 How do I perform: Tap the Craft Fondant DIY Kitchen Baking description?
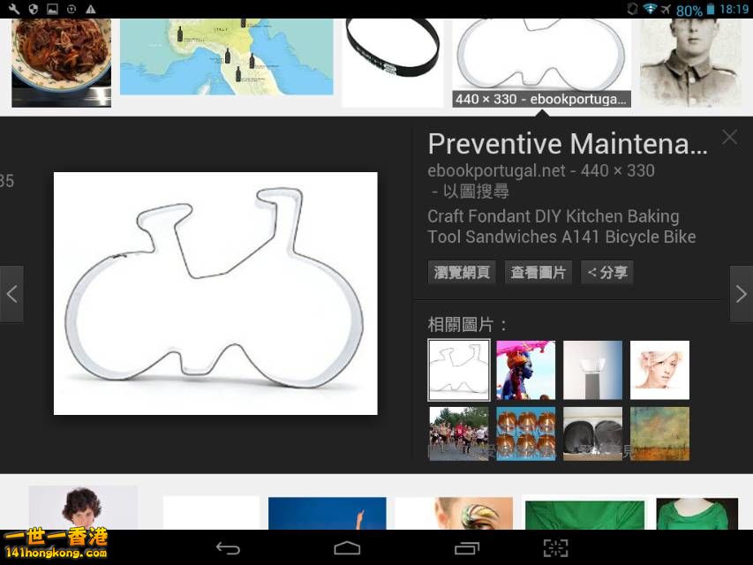pyautogui.click(x=561, y=226)
